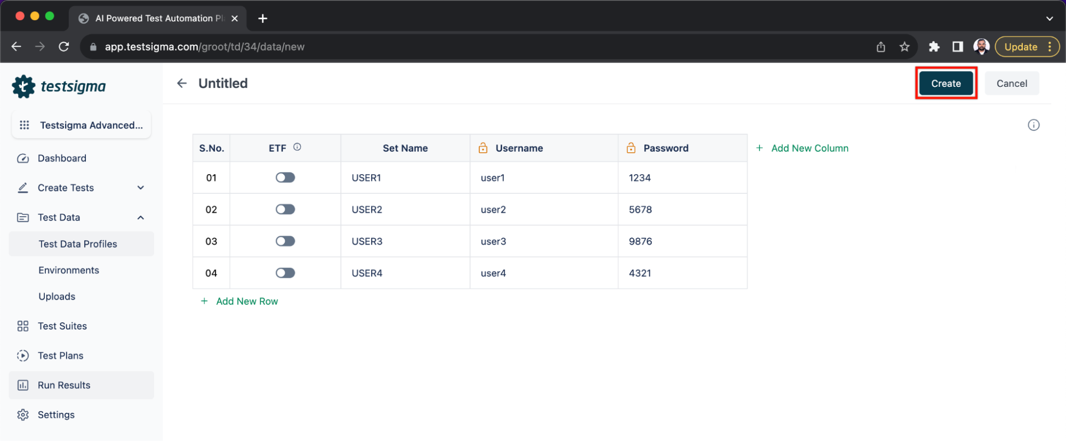Click the Dashboard gauge icon

(x=23, y=158)
